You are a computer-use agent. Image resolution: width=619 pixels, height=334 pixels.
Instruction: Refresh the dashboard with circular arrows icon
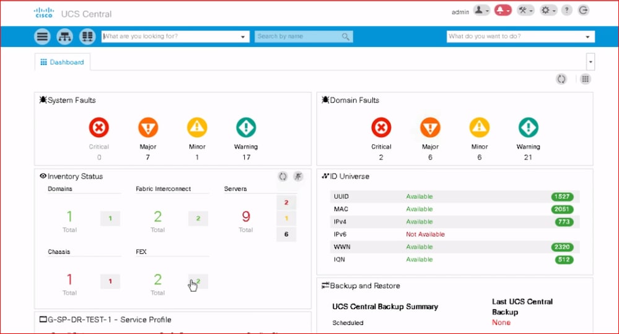coord(561,79)
